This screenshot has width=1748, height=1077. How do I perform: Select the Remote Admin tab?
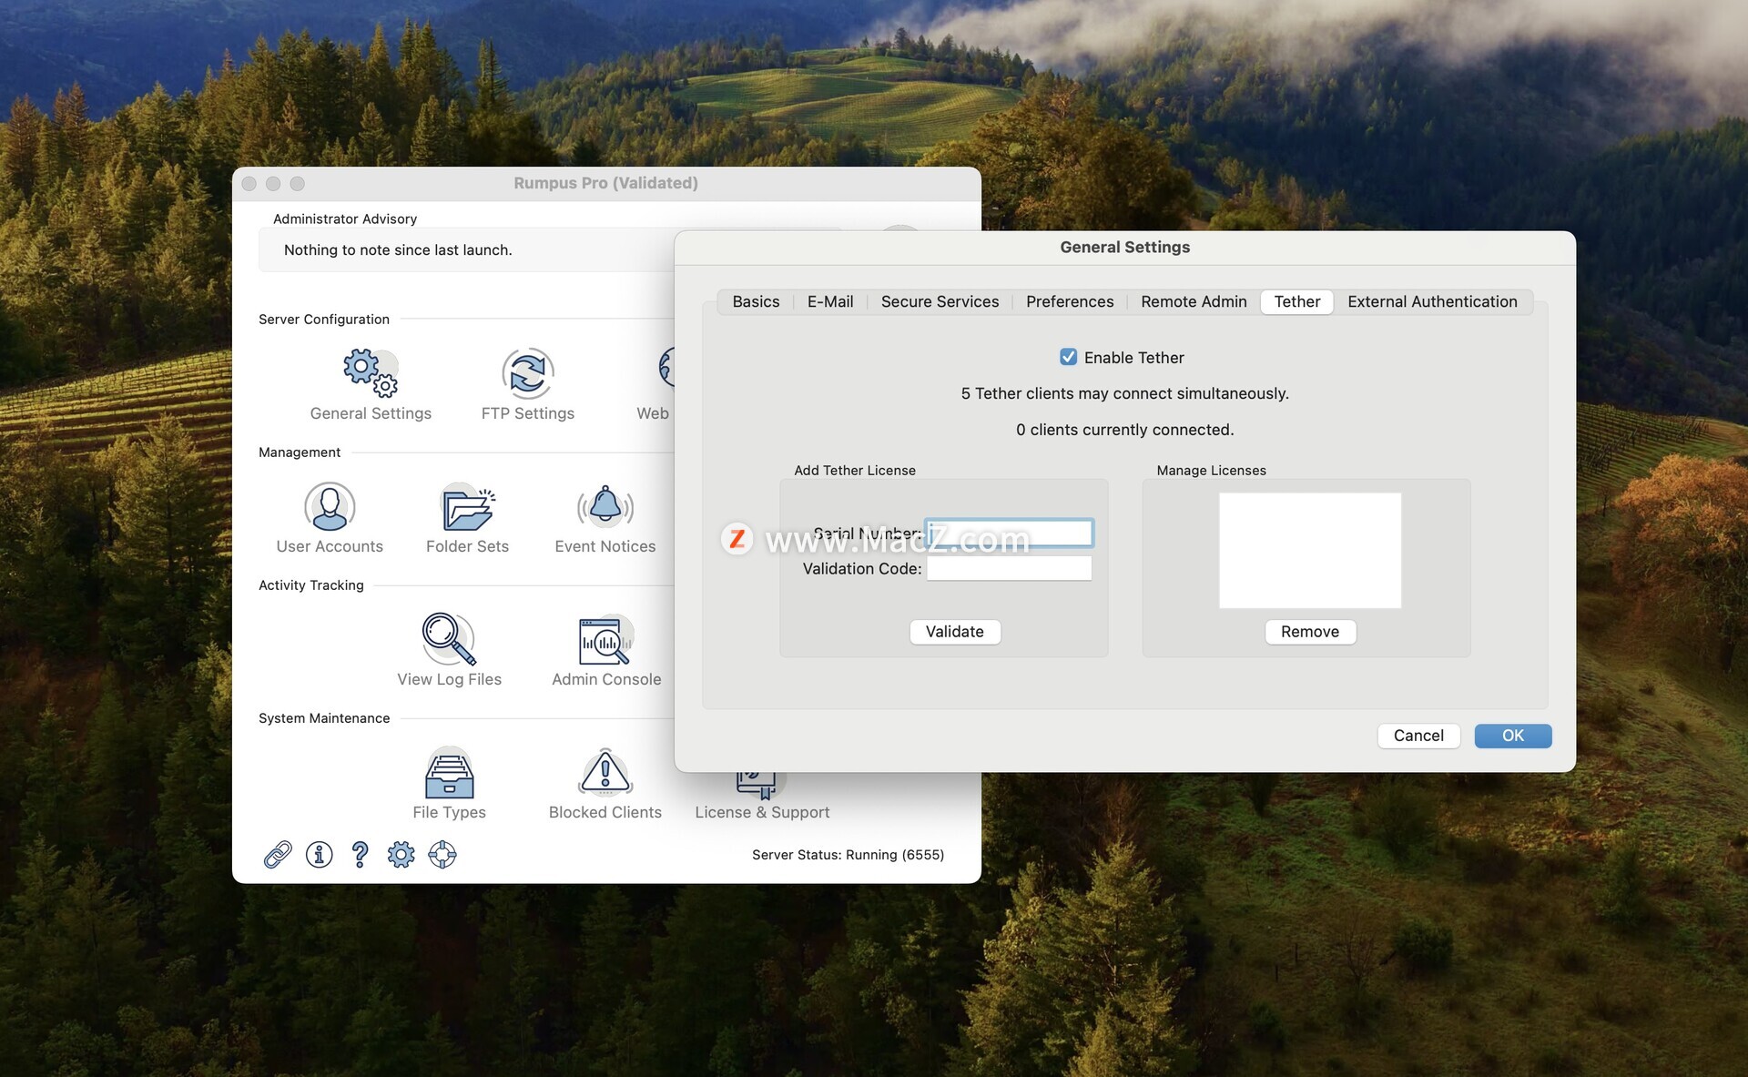[1194, 301]
